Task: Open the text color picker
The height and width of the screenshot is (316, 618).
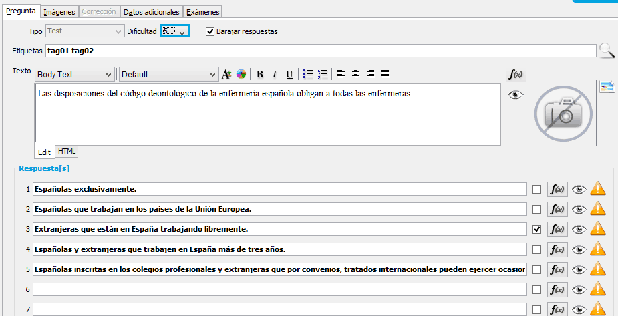Action: pos(241,74)
